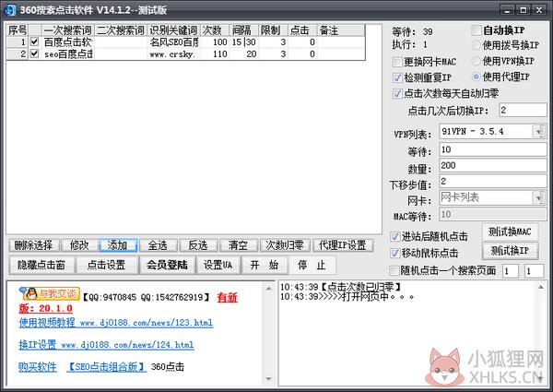This screenshot has width=553, height=392.
Task: Click the 二次搜索词 column header
Action: click(121, 30)
